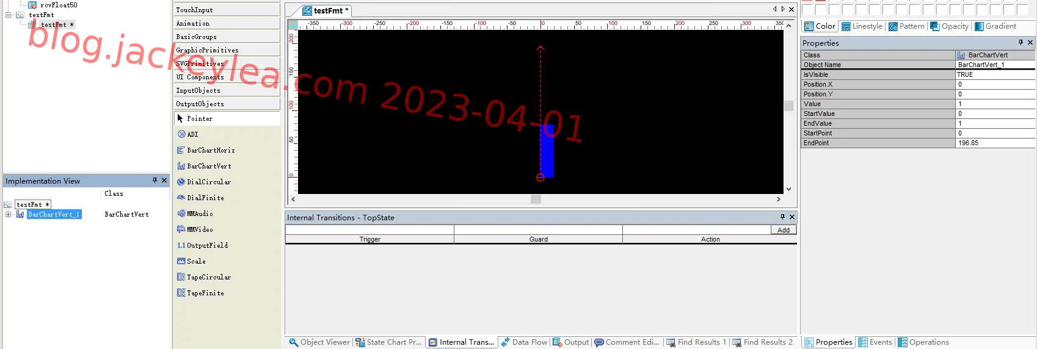Open the Comment Edi... tab
1037x349 pixels.
click(627, 342)
